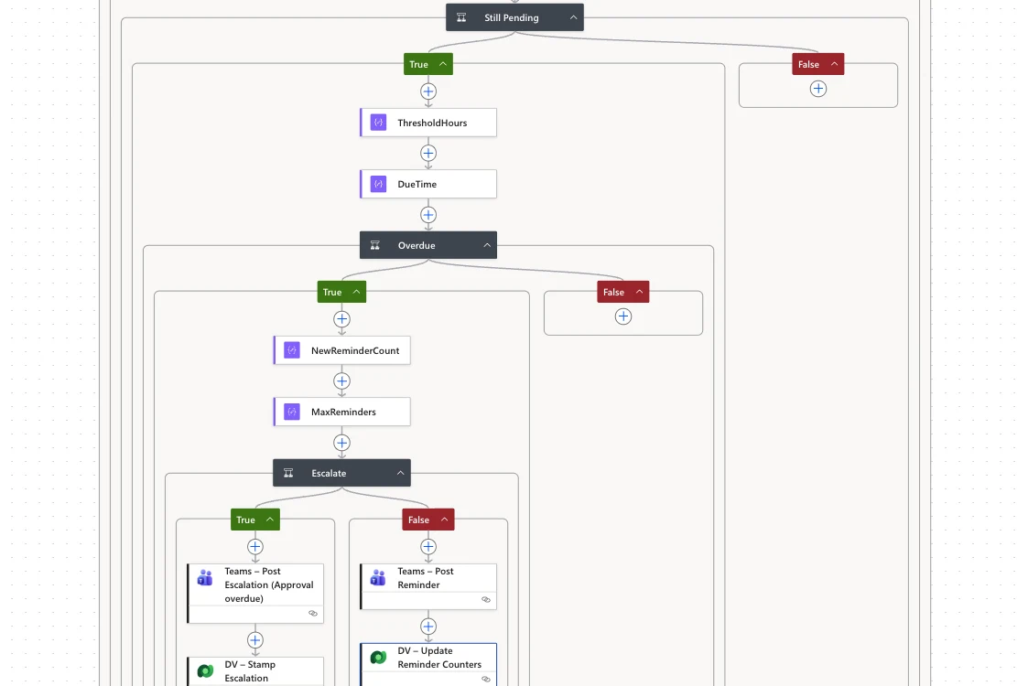
Task: Click False label under Escalate
Action: tap(418, 520)
